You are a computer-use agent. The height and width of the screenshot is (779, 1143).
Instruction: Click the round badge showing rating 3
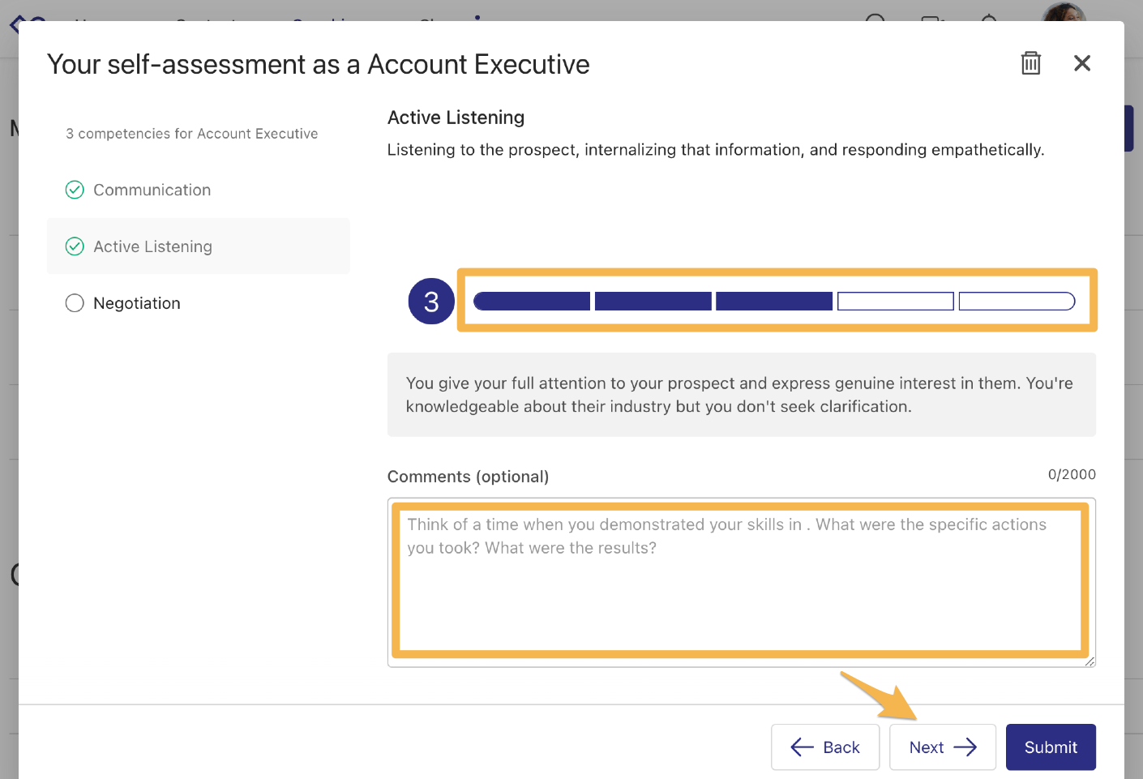coord(431,302)
